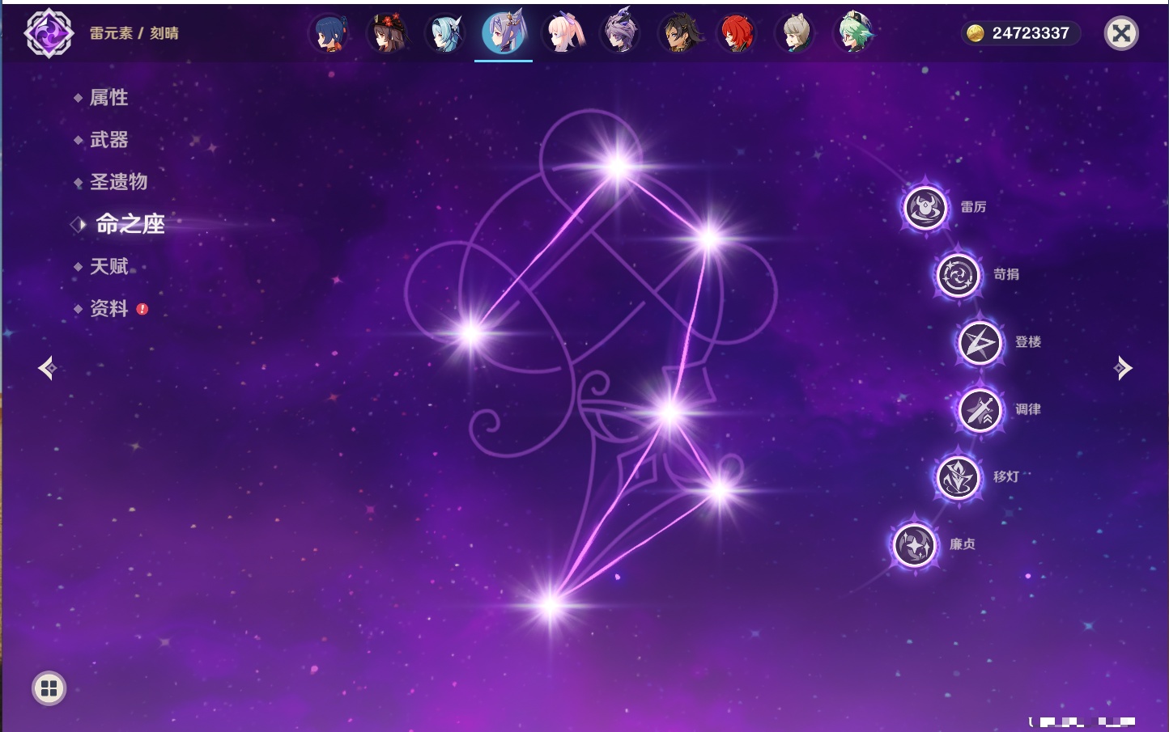Go to next character with right arrow
The height and width of the screenshot is (732, 1169).
(1123, 368)
